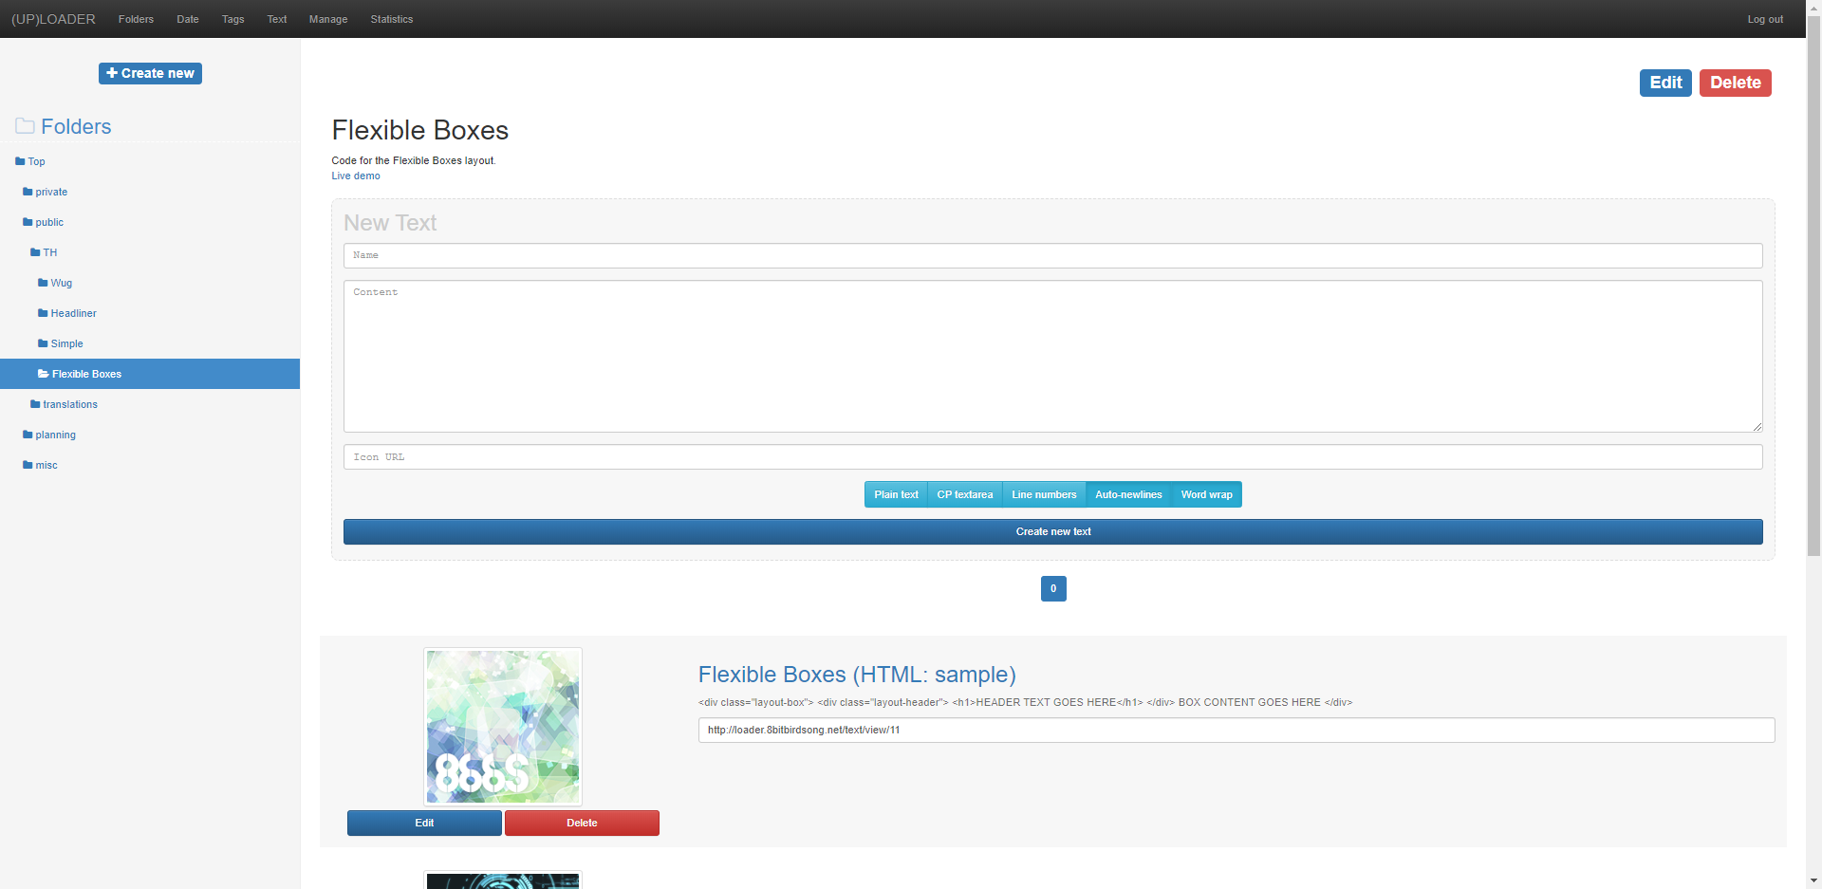Screen dimensions: 1822x889
Task: Click the large Folders heading icon
Action: (25, 126)
